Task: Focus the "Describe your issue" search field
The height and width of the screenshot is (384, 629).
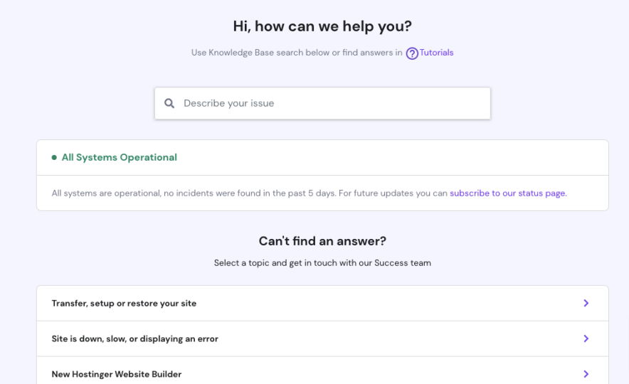Action: (331, 103)
